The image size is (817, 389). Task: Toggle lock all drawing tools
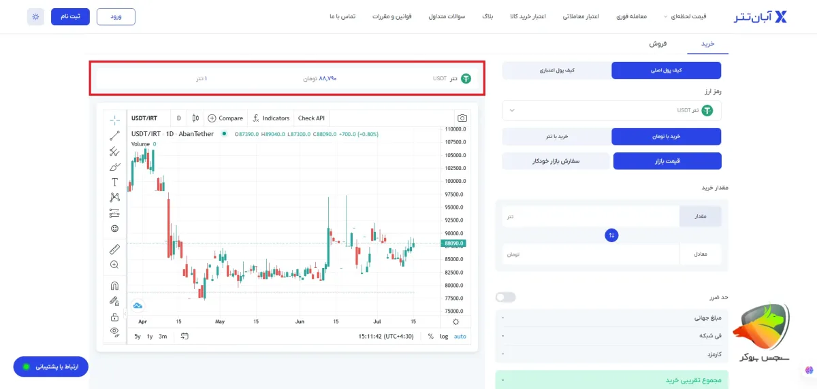(114, 317)
